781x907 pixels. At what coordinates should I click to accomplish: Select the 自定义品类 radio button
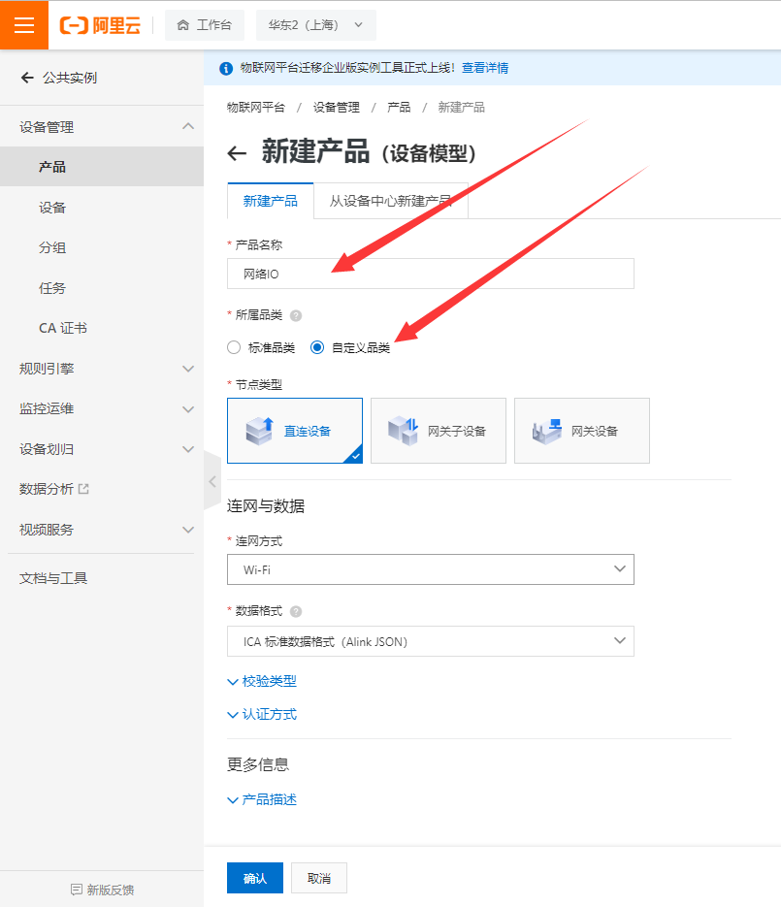point(315,347)
